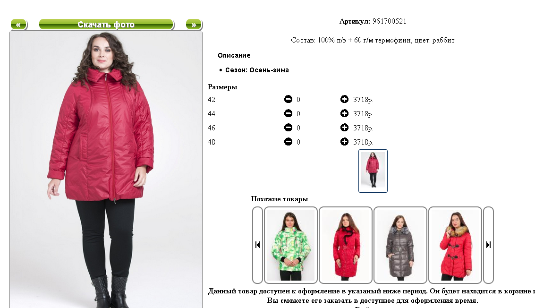Click the Скачать фото button

[x=106, y=25]
